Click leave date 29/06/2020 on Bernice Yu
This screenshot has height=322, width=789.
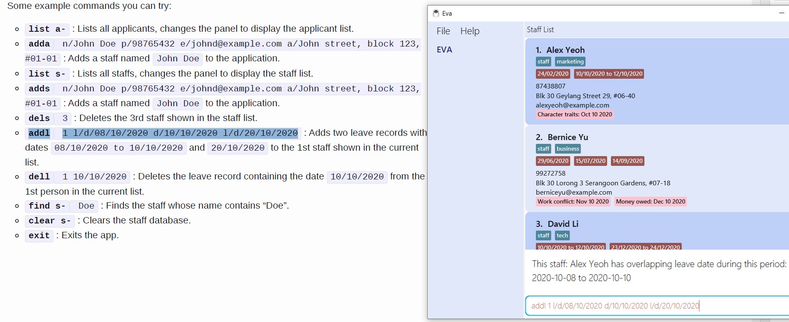pyautogui.click(x=553, y=161)
